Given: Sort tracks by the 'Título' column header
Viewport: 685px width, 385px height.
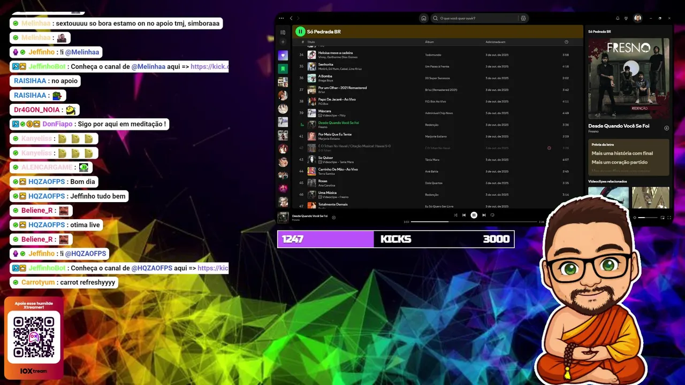Looking at the screenshot, I should [311, 42].
